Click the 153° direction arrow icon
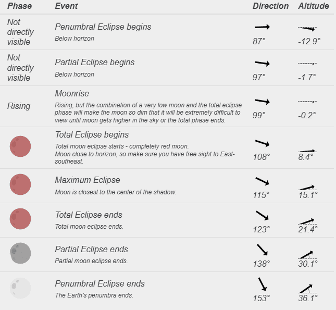Image resolution: width=336 pixels, height=310 pixels. click(262, 284)
